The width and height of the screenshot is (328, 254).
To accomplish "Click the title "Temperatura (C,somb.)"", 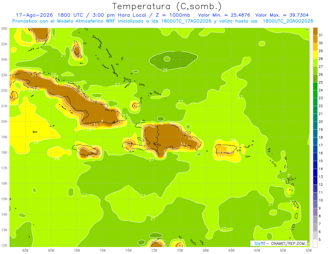I will tap(167, 6).
